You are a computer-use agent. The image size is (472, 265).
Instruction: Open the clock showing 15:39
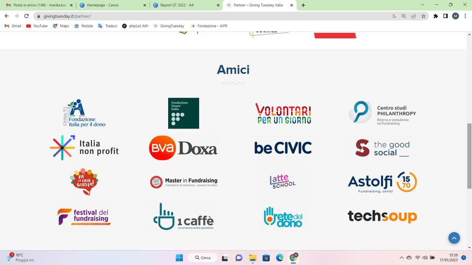(x=448, y=258)
